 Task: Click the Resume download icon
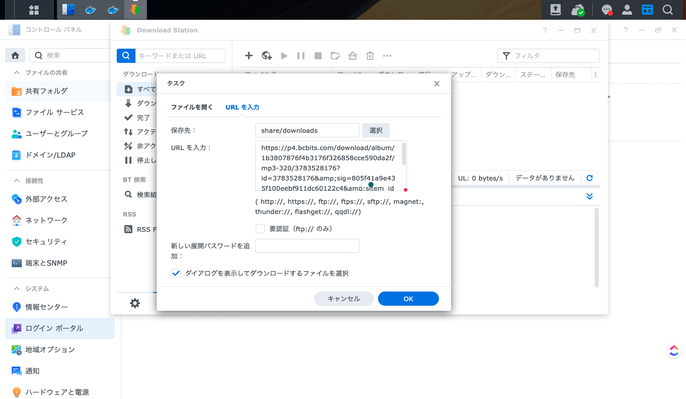284,56
